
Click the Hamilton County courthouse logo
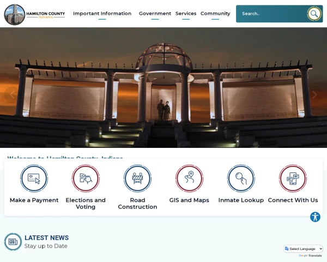pos(14,14)
